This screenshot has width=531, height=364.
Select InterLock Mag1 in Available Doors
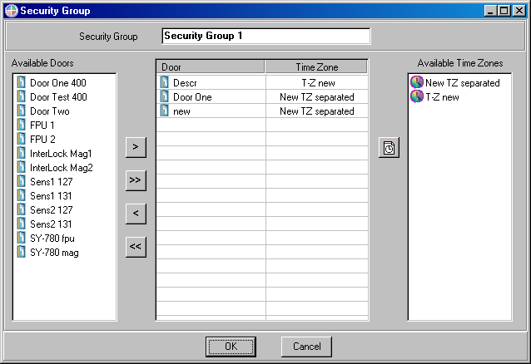61,154
